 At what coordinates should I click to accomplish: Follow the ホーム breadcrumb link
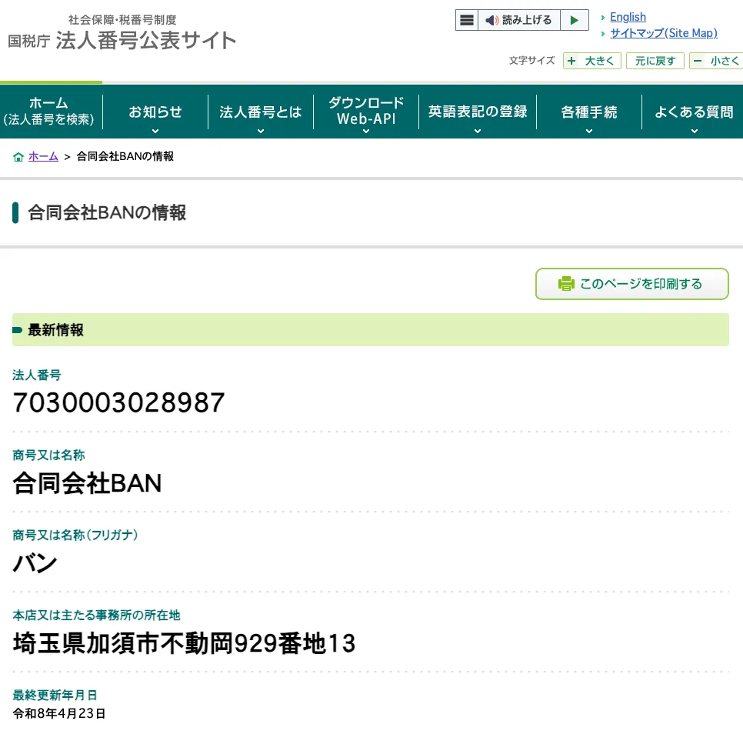click(x=43, y=156)
